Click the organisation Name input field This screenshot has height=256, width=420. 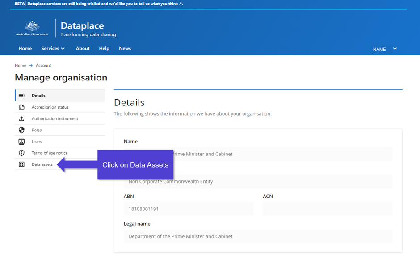click(x=258, y=154)
